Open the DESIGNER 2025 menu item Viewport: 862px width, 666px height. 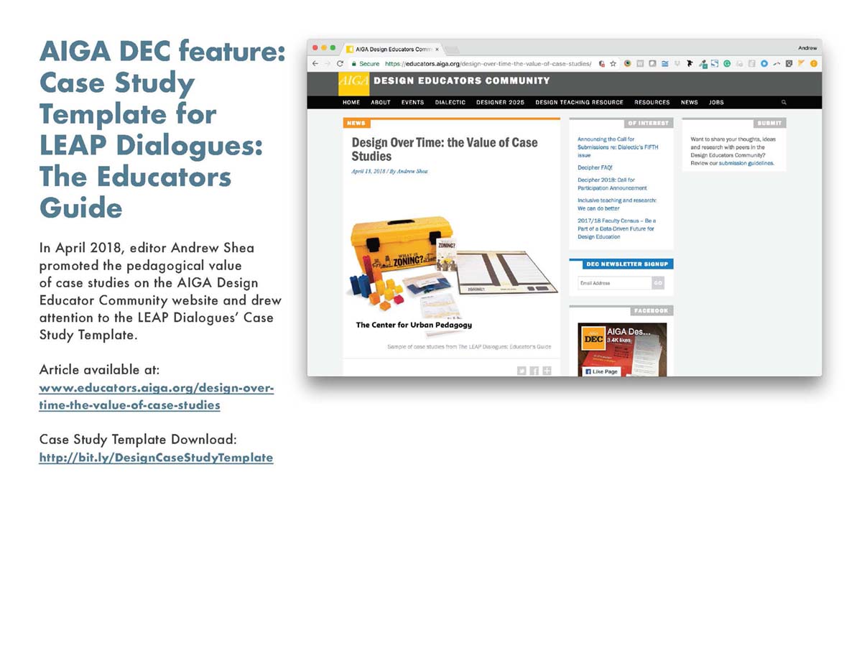point(500,103)
